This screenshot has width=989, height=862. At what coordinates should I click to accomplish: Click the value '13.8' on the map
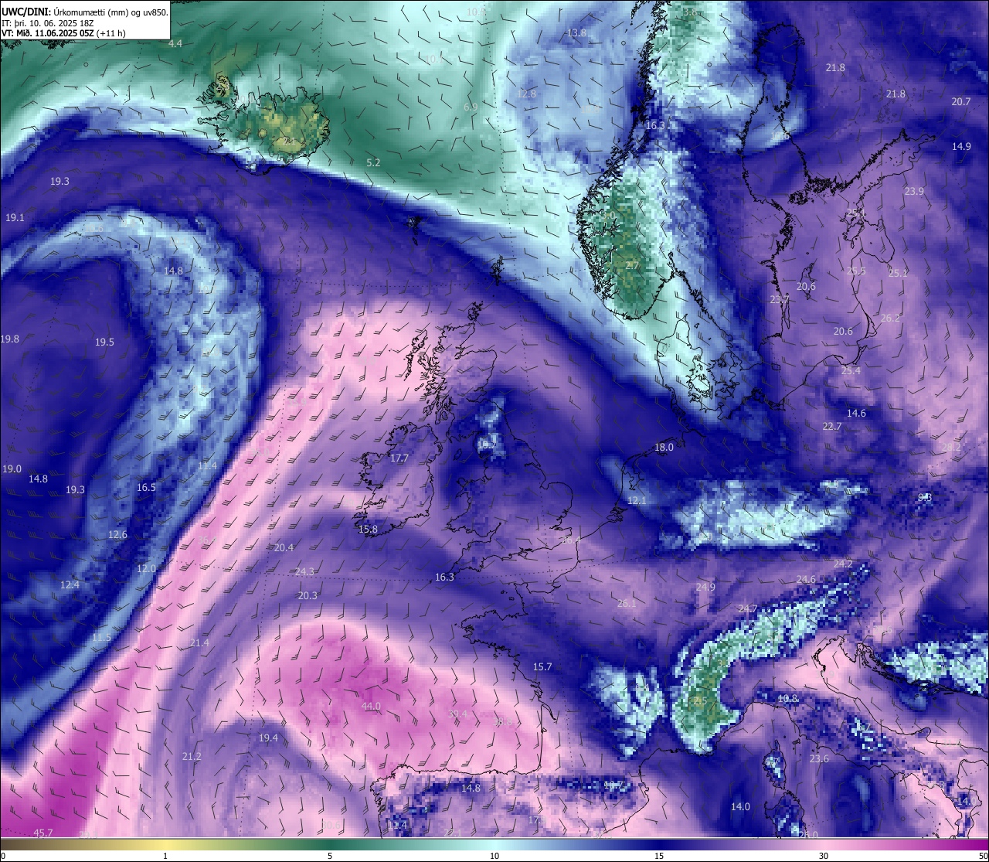576,33
